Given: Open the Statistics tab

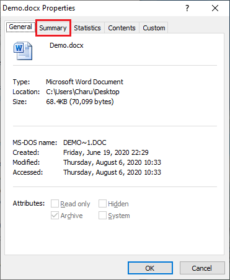Looking at the screenshot, I should [x=87, y=28].
